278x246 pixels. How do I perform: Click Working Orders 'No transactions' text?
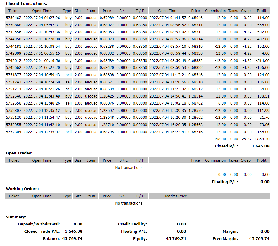point(129,203)
